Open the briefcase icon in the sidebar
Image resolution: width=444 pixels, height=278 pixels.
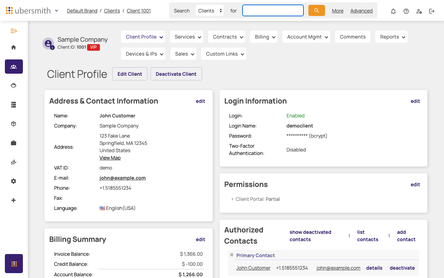pos(14,143)
